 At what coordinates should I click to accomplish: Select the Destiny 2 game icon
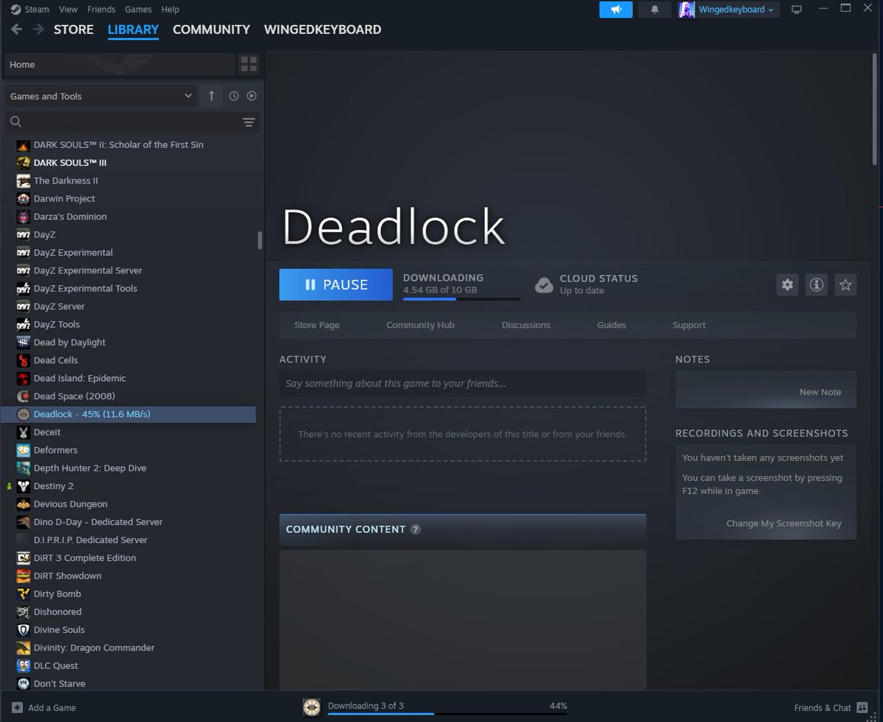point(23,486)
